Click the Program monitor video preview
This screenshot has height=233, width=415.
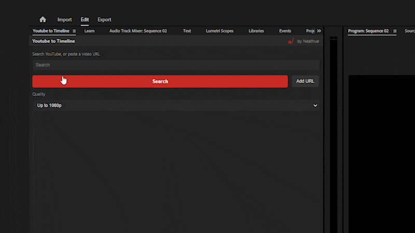(382, 154)
